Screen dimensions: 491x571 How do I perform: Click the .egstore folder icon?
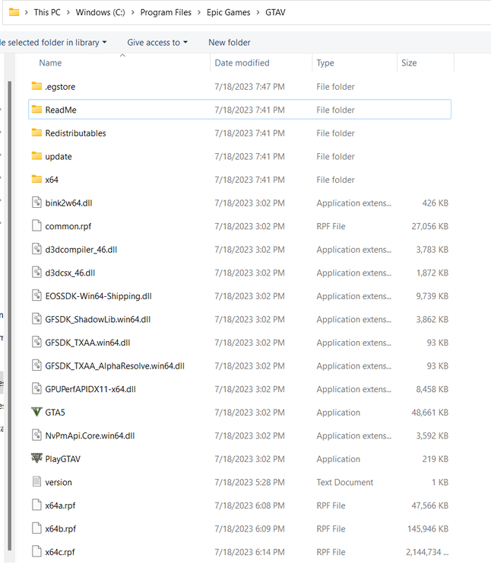point(36,86)
